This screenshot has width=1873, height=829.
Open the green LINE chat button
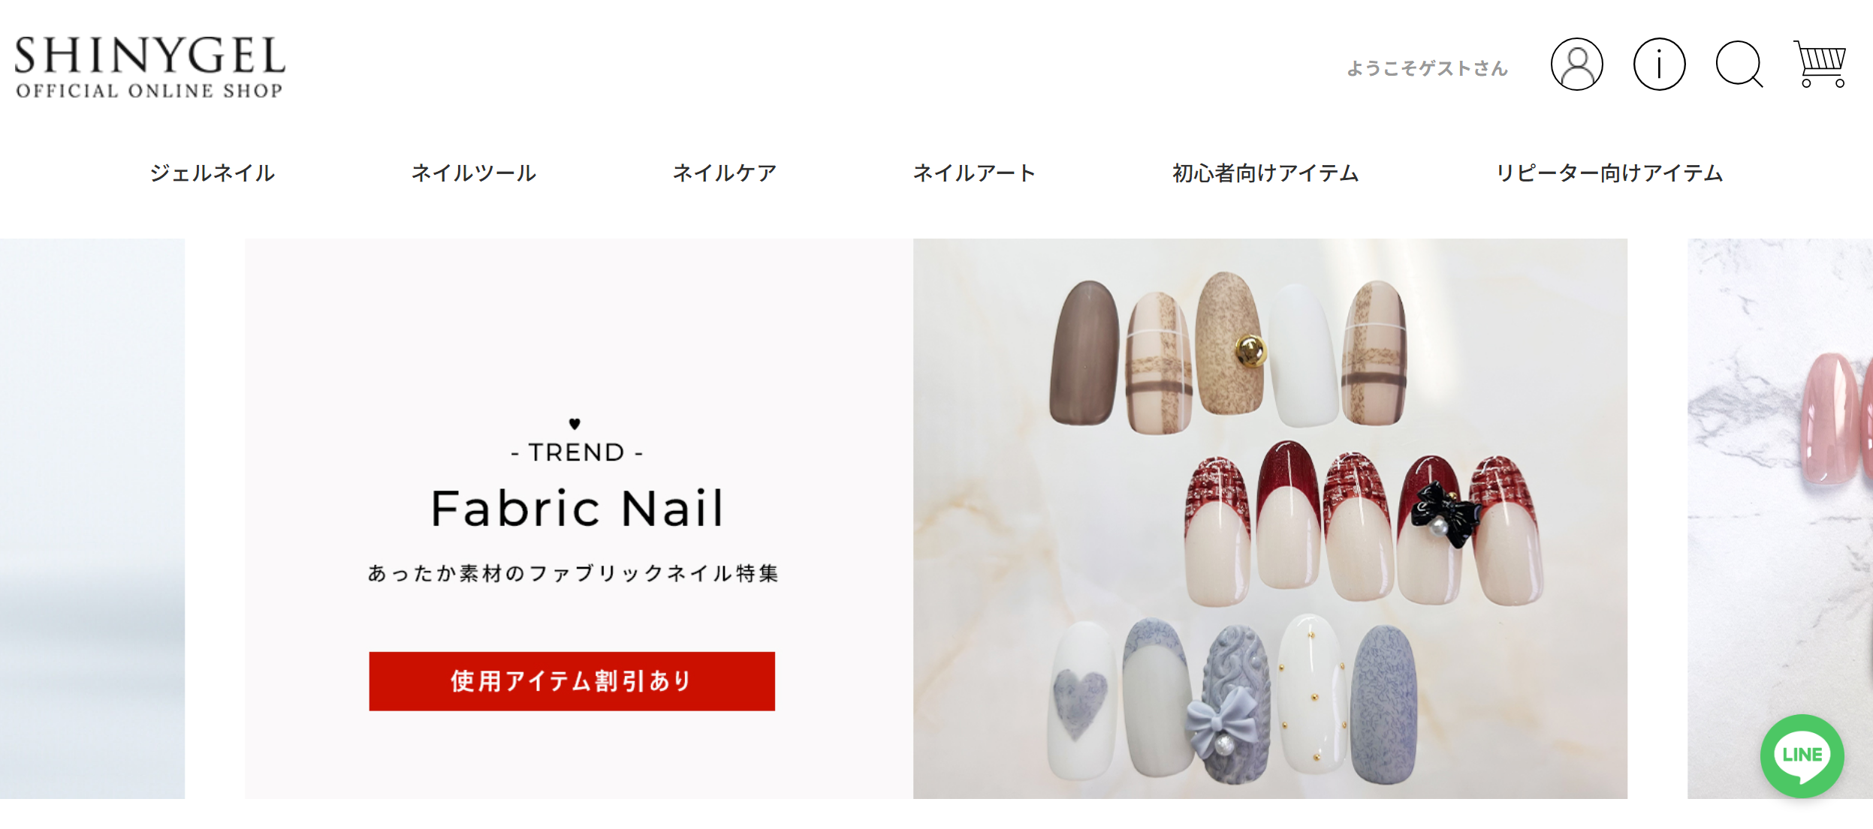[1802, 755]
